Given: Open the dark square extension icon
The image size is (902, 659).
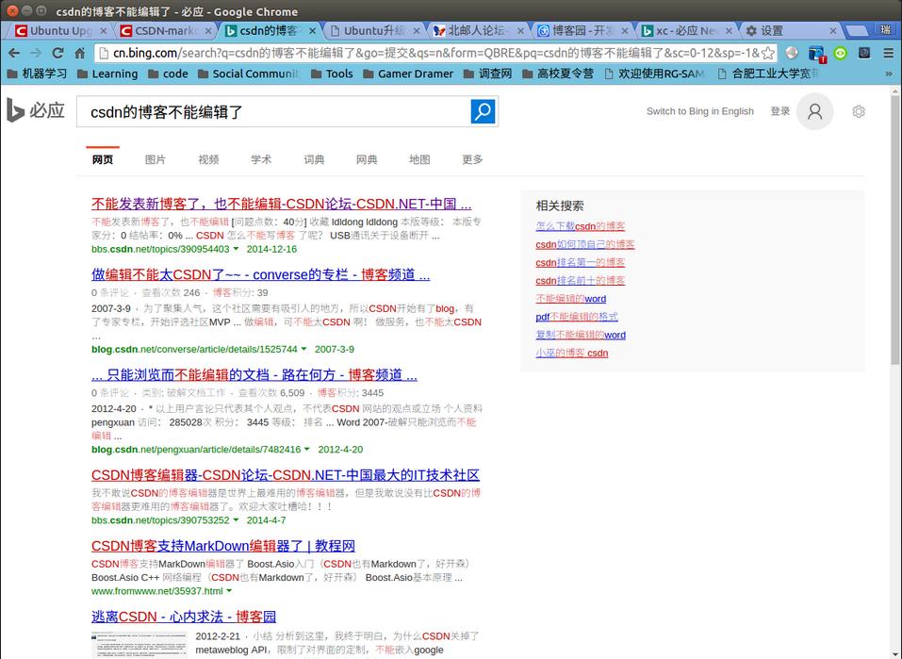Looking at the screenshot, I should pyautogui.click(x=864, y=53).
